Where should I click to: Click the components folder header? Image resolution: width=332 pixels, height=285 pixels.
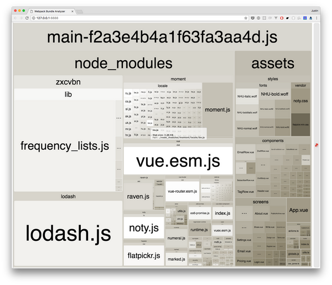pyautogui.click(x=273, y=141)
